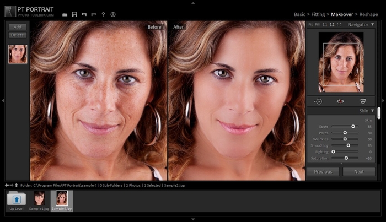Screen dimensions: 386x222
Task: Click the Sample2.jpg name in status bar
Action: (x=174, y=186)
